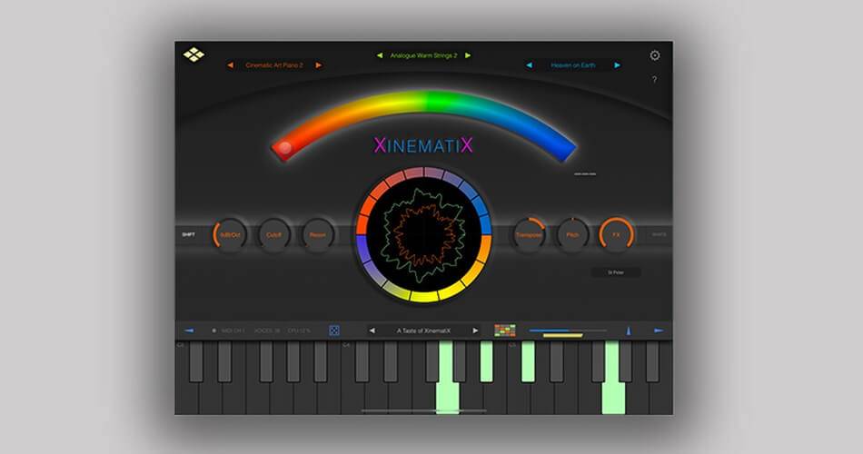Click the dice randomize icon

pos(334,331)
